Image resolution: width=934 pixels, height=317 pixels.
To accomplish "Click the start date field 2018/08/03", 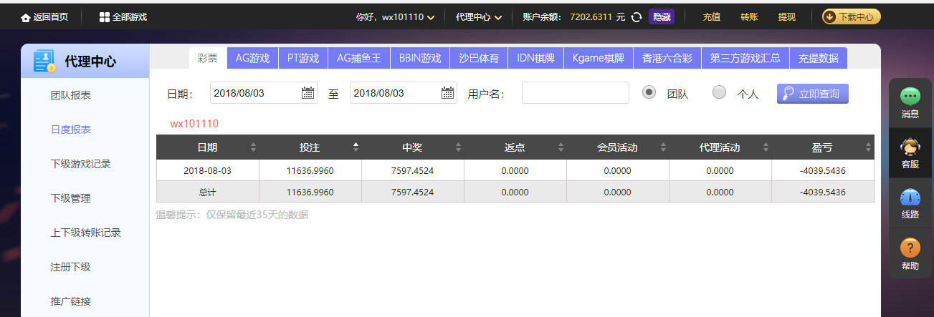I will pos(264,93).
